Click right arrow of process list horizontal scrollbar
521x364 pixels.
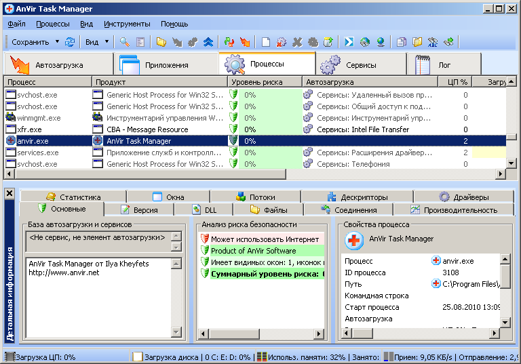(500, 174)
